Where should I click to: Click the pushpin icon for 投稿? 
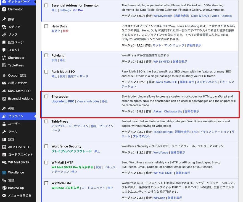tap(4, 19)
